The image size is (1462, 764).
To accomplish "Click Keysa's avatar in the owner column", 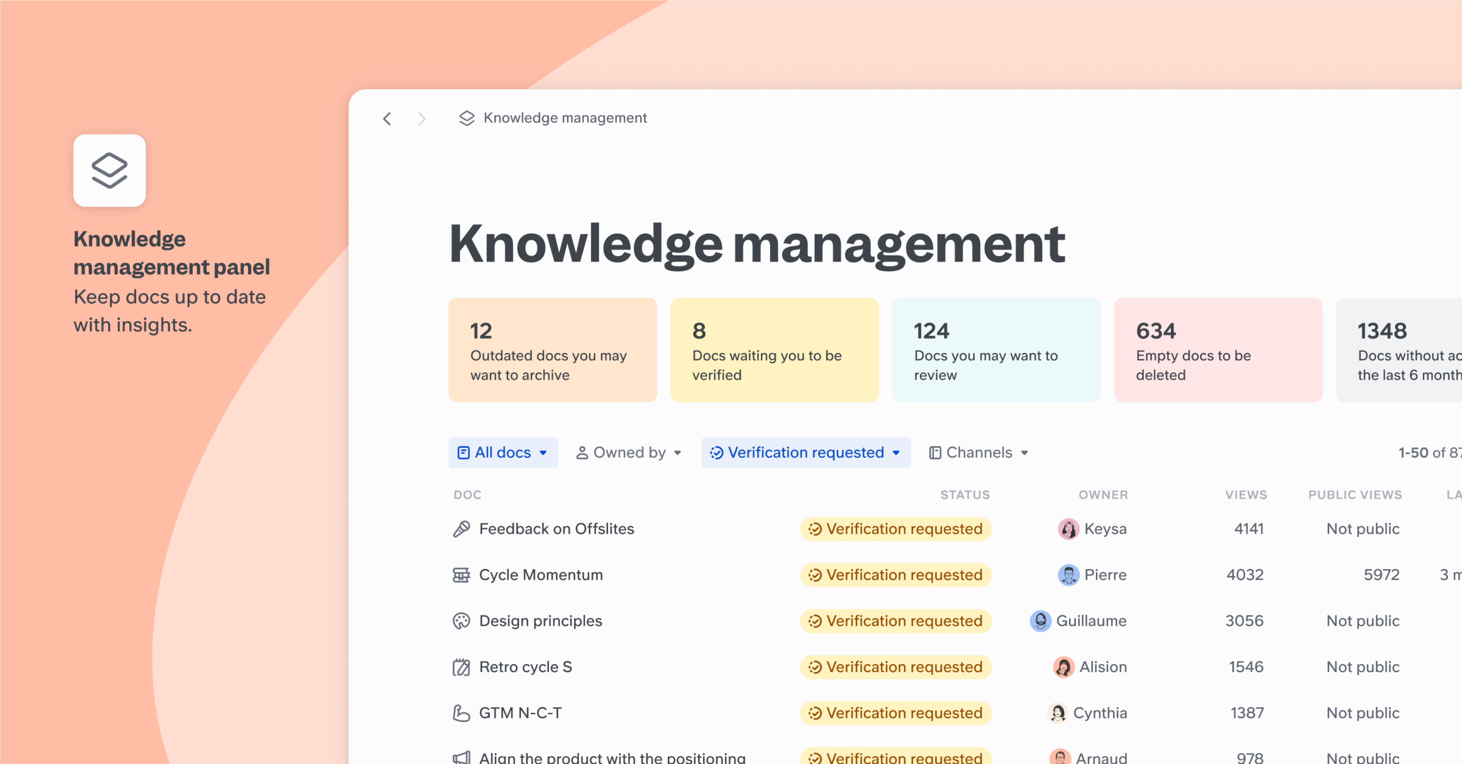I will 1068,529.
